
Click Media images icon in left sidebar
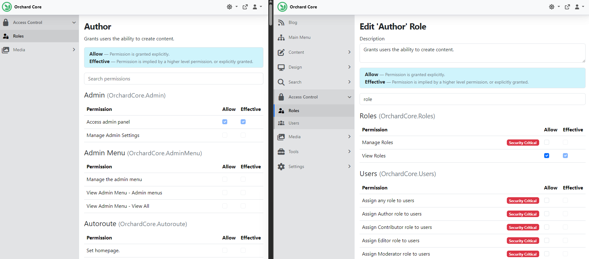(6, 50)
